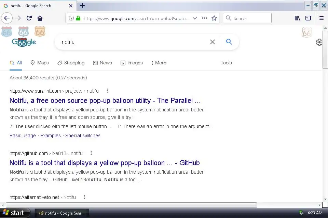
Task: Expand the More search categories menu
Action: coord(159,63)
